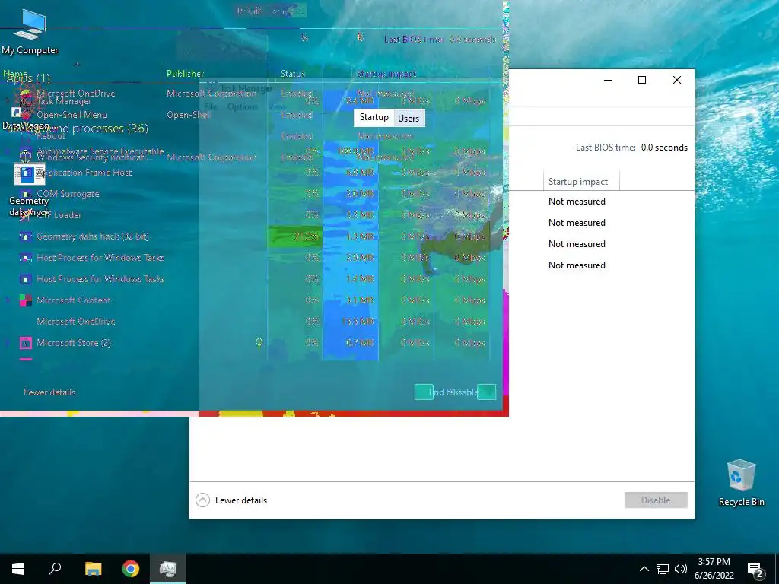The width and height of the screenshot is (779, 584).
Task: Open the Start menu
Action: coord(18,569)
